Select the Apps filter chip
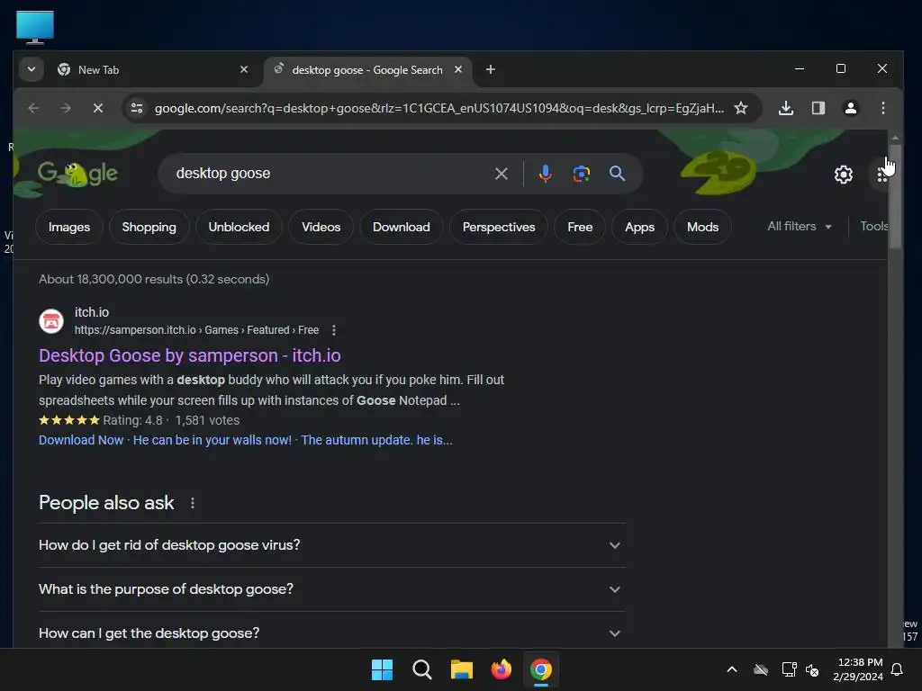Image resolution: width=922 pixels, height=691 pixels. coord(639,227)
